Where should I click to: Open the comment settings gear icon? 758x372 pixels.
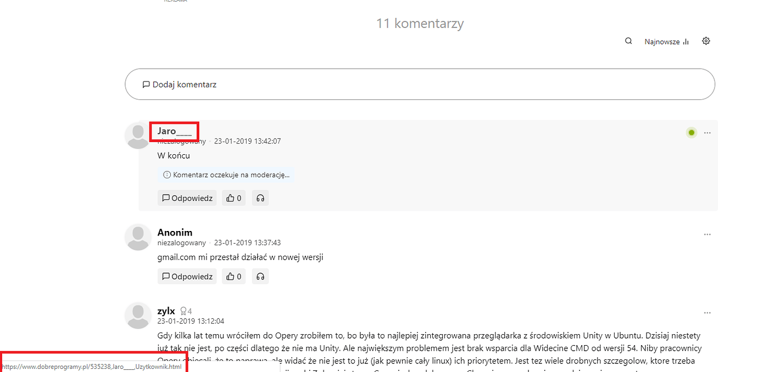pyautogui.click(x=706, y=41)
